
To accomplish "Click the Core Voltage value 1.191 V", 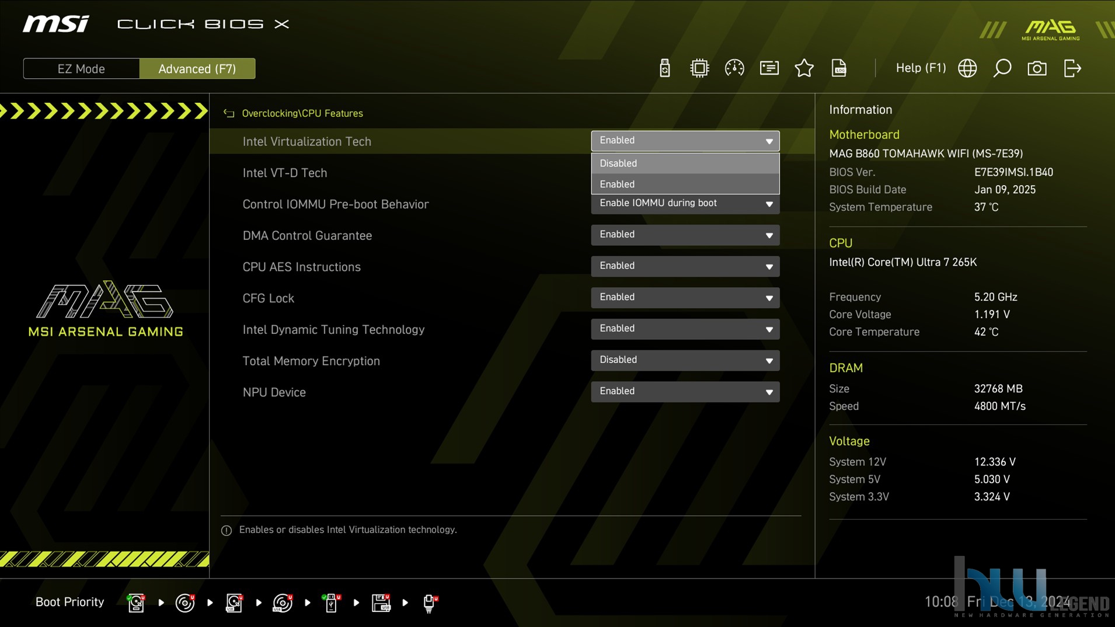I will [x=992, y=315].
